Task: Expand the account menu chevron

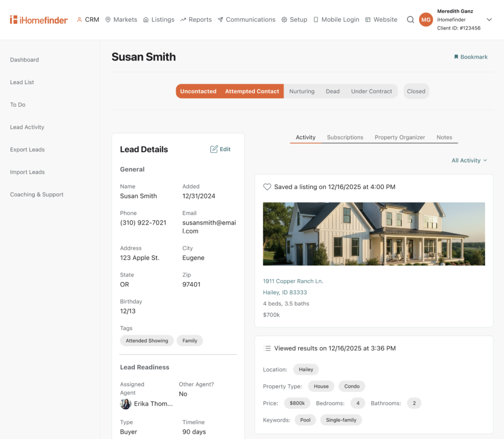Action: click(489, 20)
